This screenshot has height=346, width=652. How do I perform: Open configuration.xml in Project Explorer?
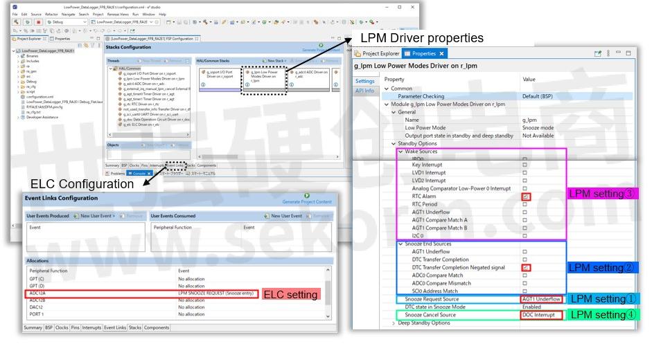pos(41,97)
